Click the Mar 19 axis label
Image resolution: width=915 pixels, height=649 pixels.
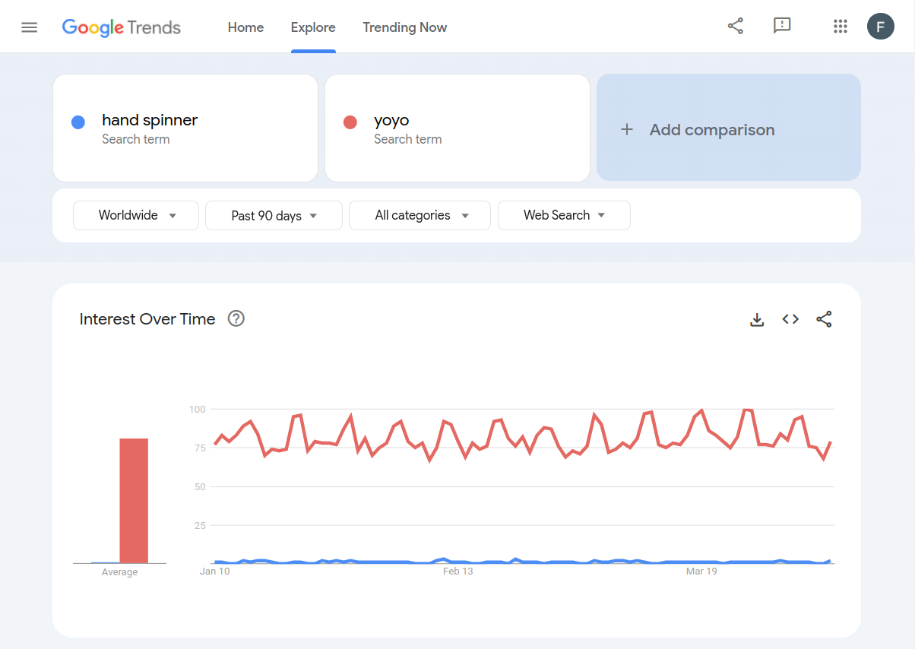[x=701, y=571]
